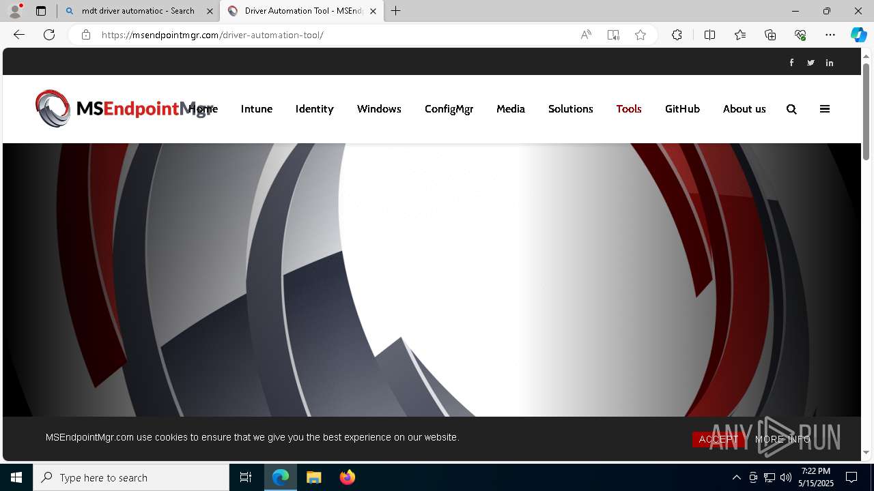The image size is (874, 491).
Task: Open the About us page link
Action: (744, 109)
